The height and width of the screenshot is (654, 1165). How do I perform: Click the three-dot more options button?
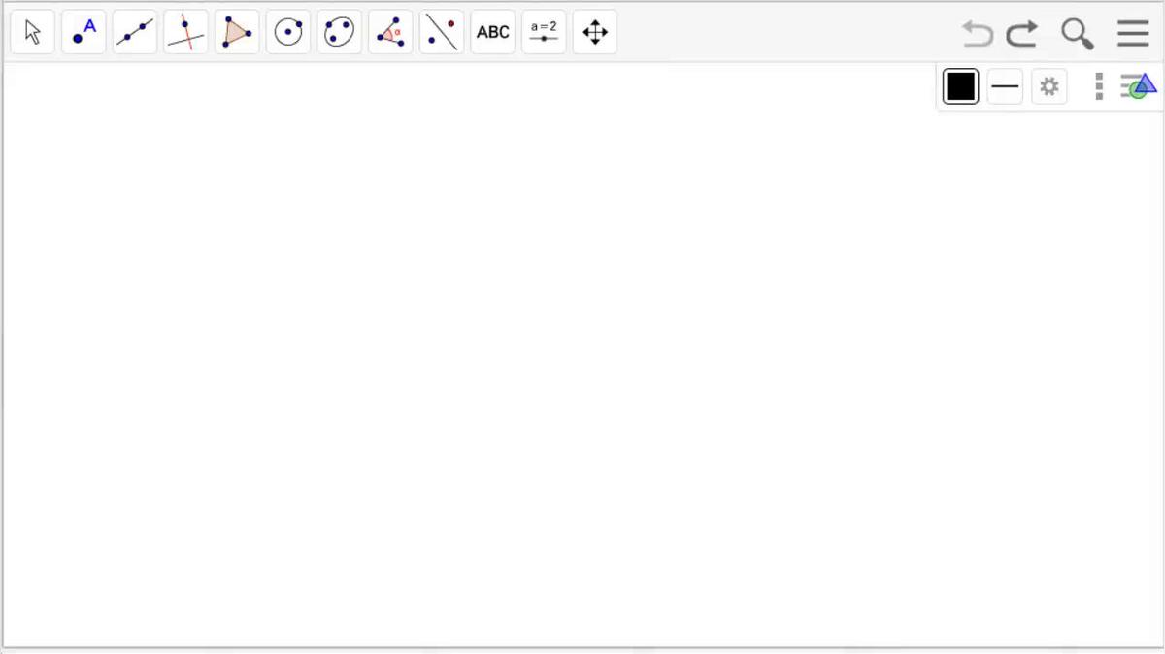(1099, 86)
